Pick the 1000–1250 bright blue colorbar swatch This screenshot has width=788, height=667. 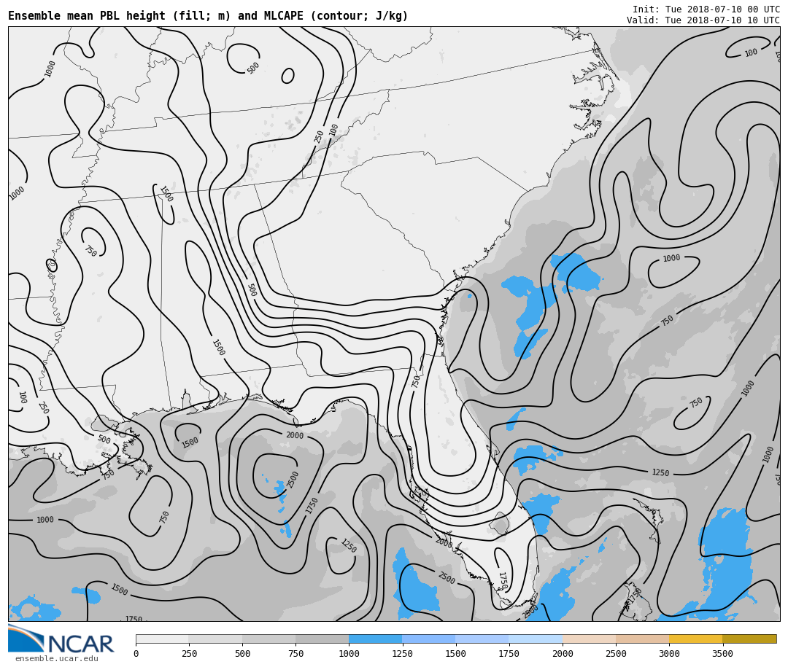(375, 639)
